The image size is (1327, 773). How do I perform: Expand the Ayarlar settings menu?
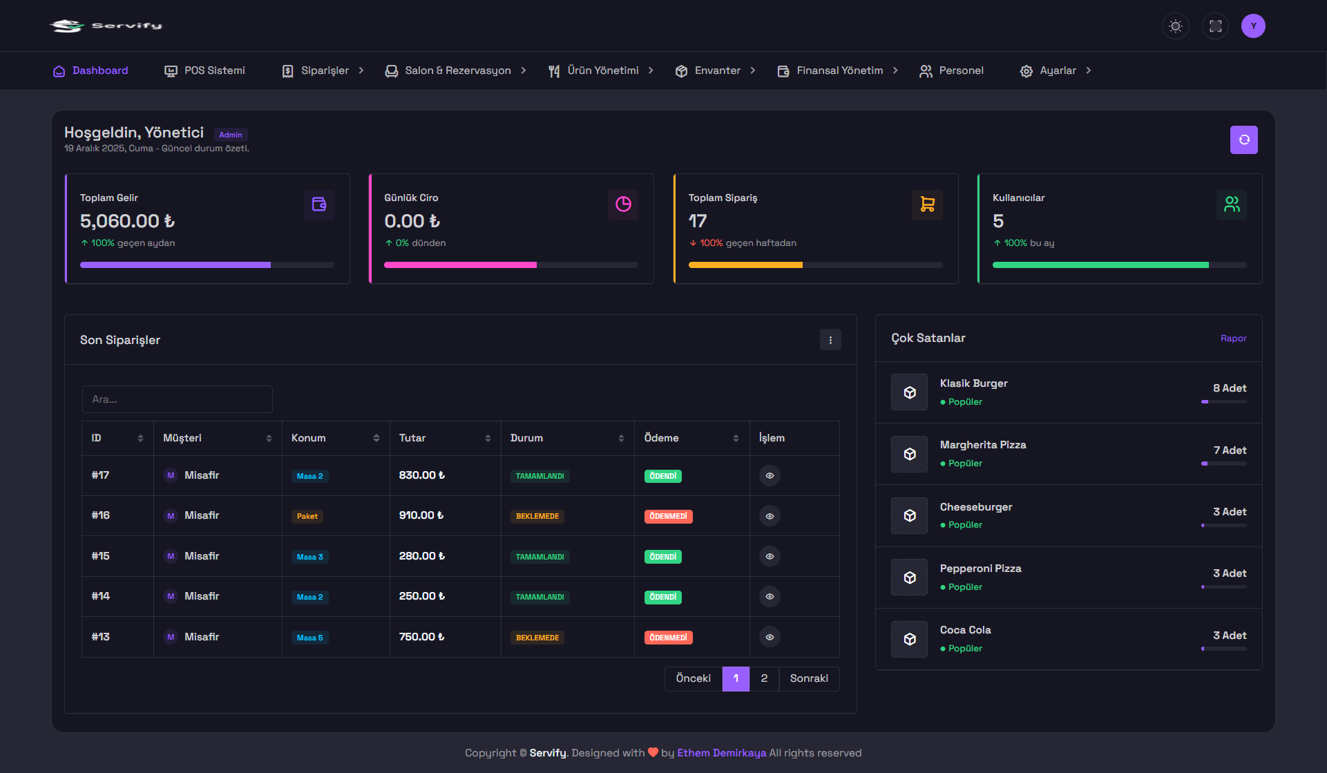point(1056,70)
